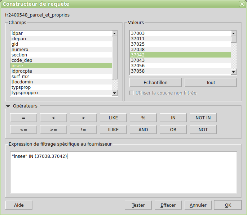
Task: Insert the percent wildcard operator
Action: tap(143, 118)
